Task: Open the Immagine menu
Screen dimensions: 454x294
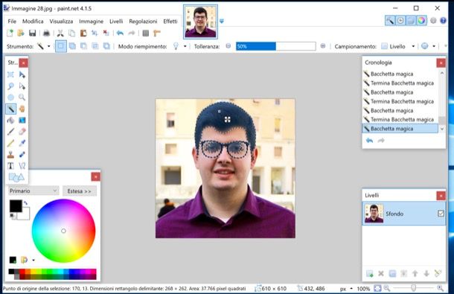Action: 92,22
